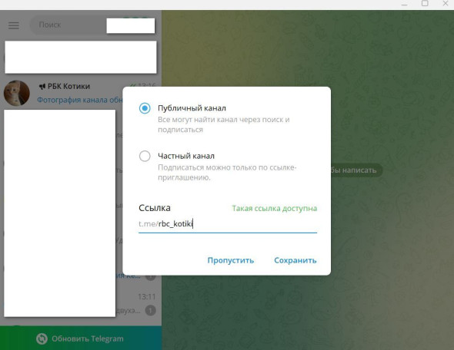
Task: Click the megaphone icon beside РБК Котики
Action: coord(42,86)
